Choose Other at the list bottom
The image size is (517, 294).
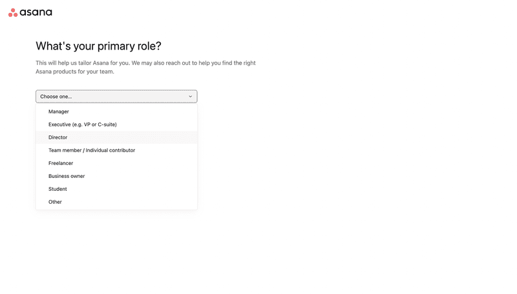[x=56, y=202]
